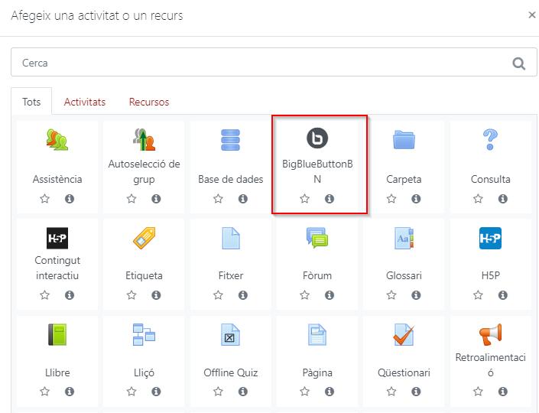The height and width of the screenshot is (413, 539).
Task: Choose the Assistència activity icon
Action: tap(57, 139)
